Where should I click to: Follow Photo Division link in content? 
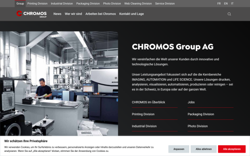210,126
